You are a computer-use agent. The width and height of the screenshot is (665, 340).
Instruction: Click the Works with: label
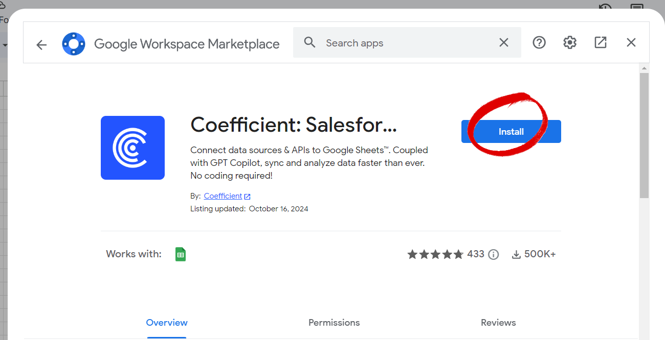(134, 254)
